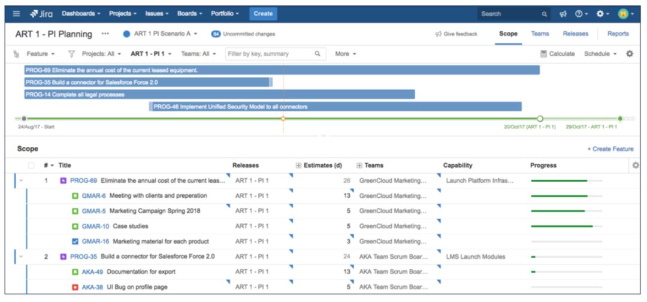Open scope table column settings gear

tap(636, 165)
